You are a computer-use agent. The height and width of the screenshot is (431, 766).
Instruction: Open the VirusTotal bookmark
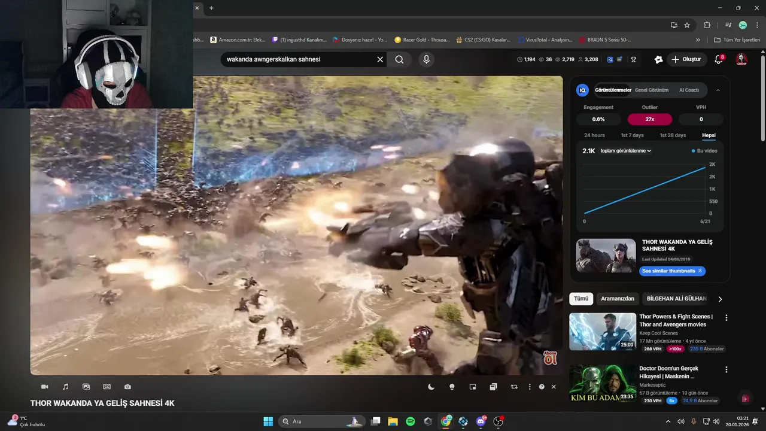(x=545, y=40)
